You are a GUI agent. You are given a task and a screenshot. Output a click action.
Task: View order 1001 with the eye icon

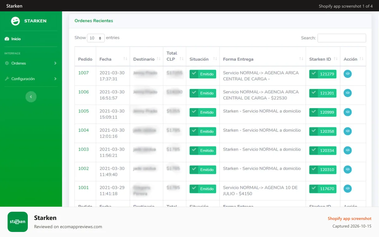[347, 188]
